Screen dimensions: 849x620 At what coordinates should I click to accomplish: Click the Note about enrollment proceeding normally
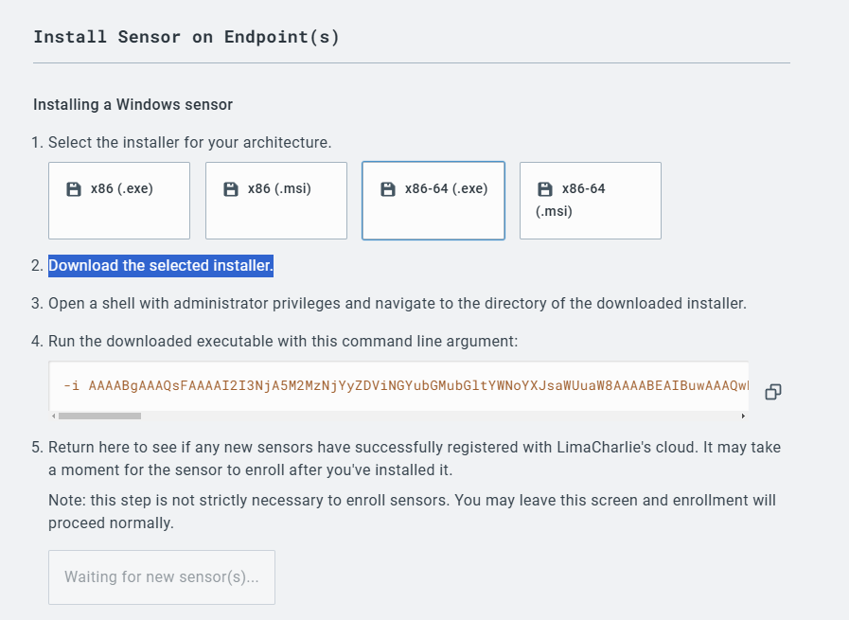pyautogui.click(x=412, y=511)
